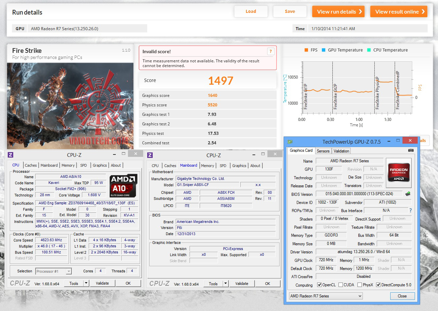Toggle the OpenCL checkbox in GPU-Z
Viewport: 438px width, 311px height.
pos(319,285)
